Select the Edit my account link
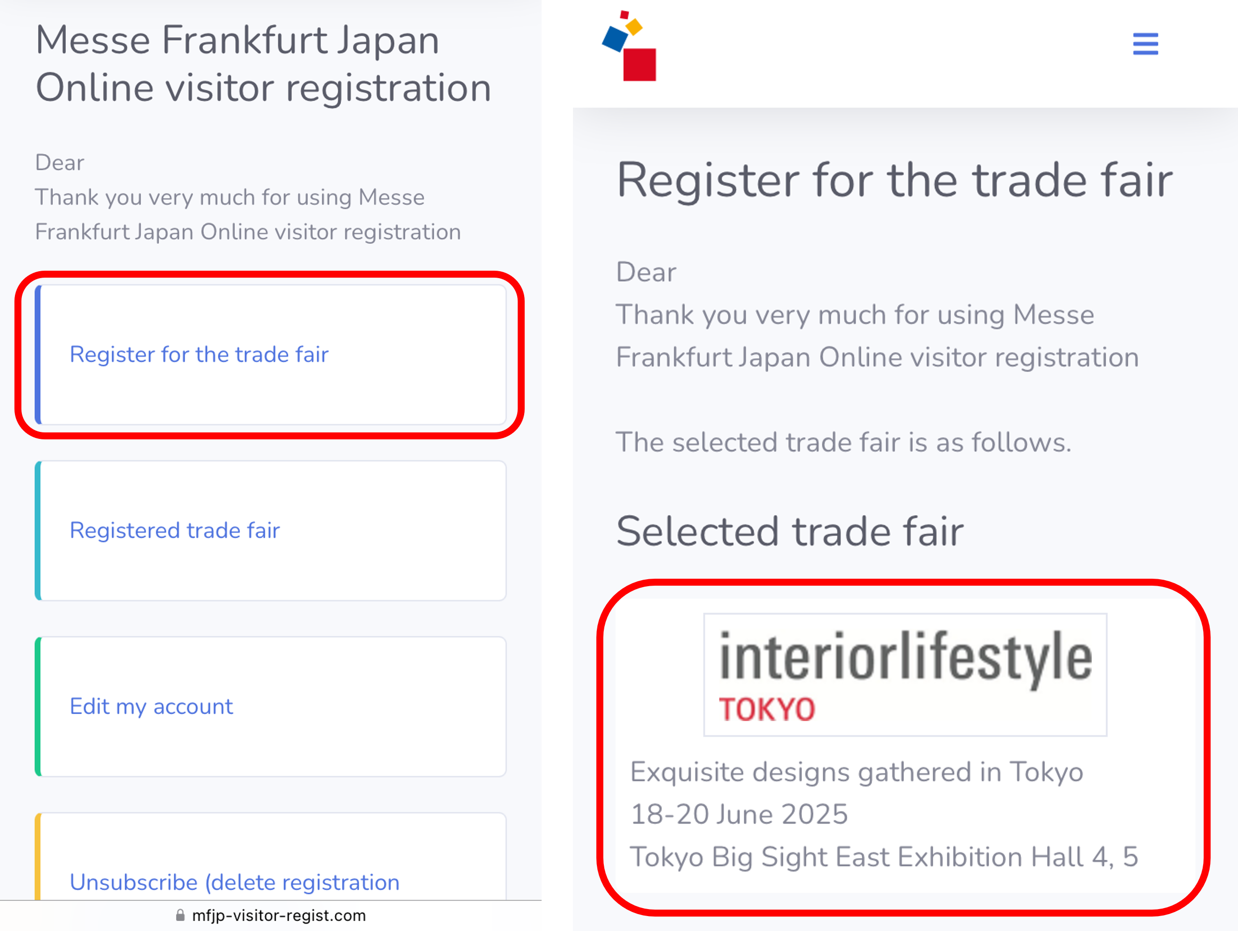This screenshot has width=1238, height=931. click(151, 707)
